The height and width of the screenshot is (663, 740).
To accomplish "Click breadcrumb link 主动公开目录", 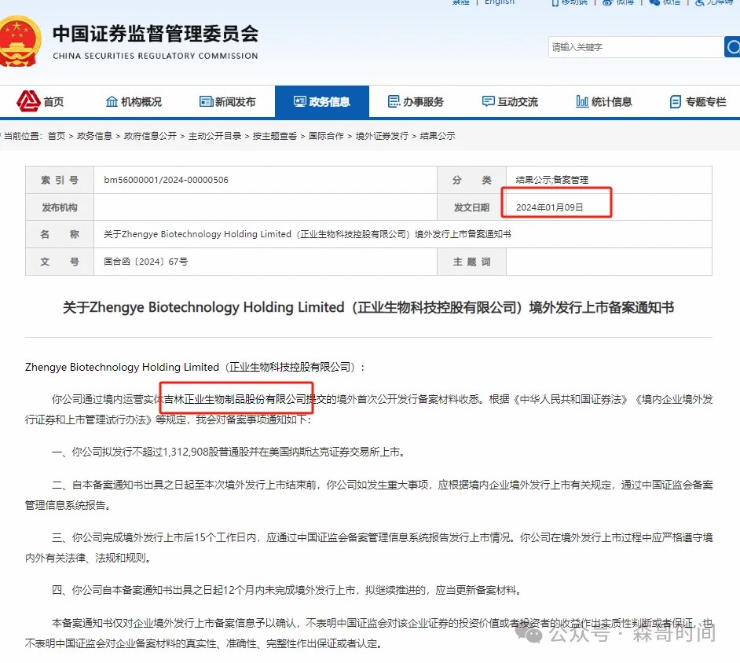I will click(x=214, y=136).
